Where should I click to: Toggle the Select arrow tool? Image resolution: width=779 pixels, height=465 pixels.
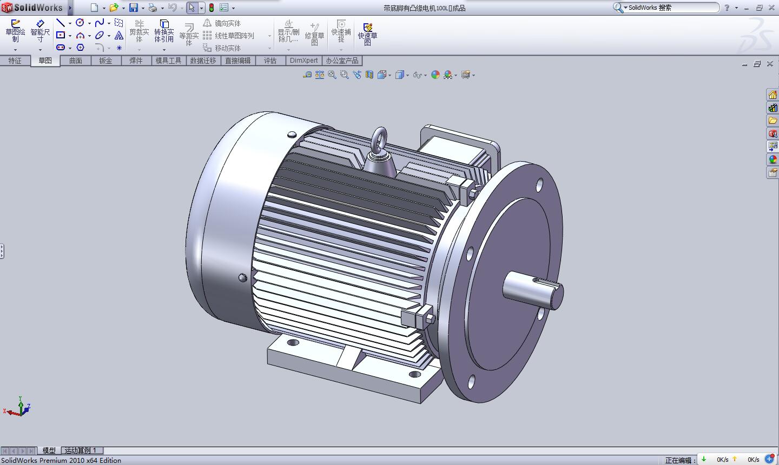(x=192, y=8)
